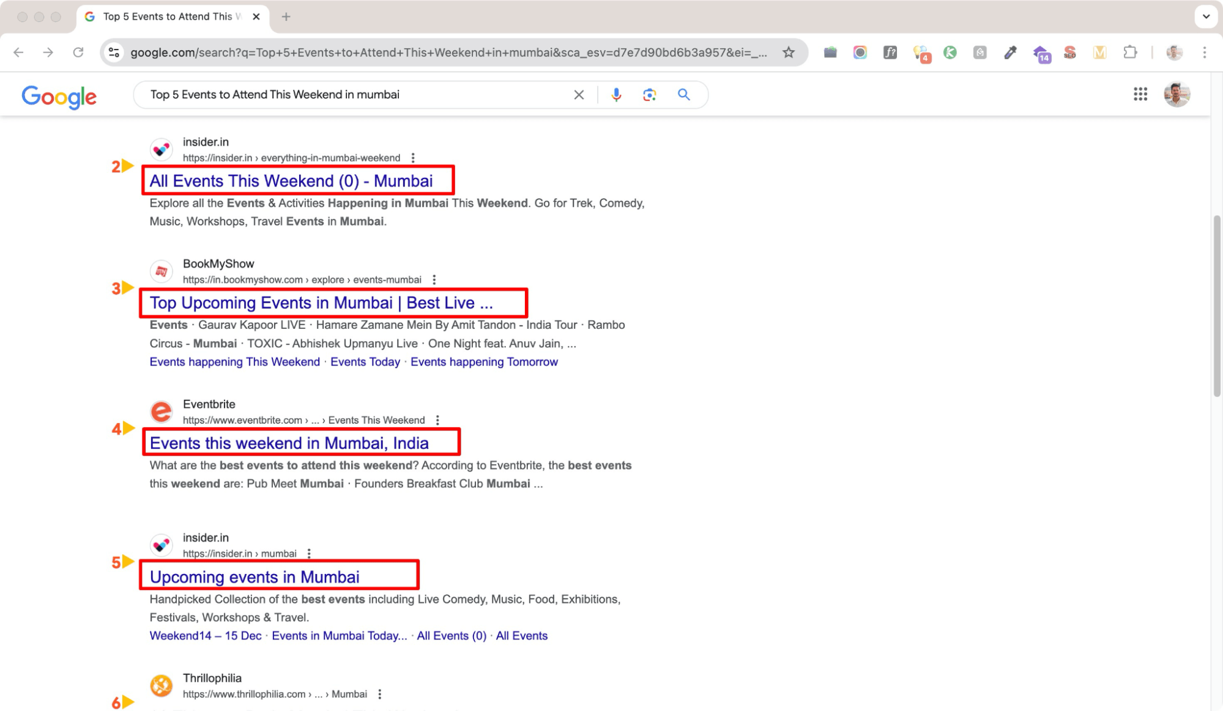This screenshot has width=1223, height=711.
Task: Open more options for insider.in everything-in-mumbai-weekend result
Action: [x=413, y=158]
